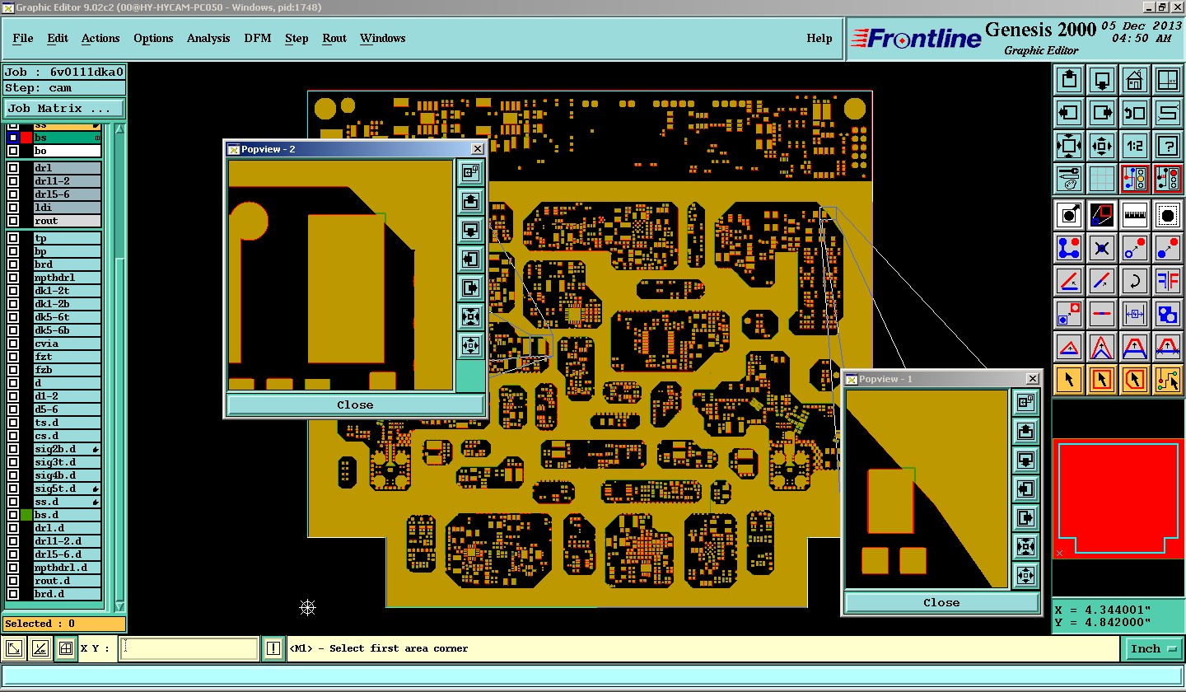
Task: Click the pan right icon in view toolbar
Action: coord(1102,114)
